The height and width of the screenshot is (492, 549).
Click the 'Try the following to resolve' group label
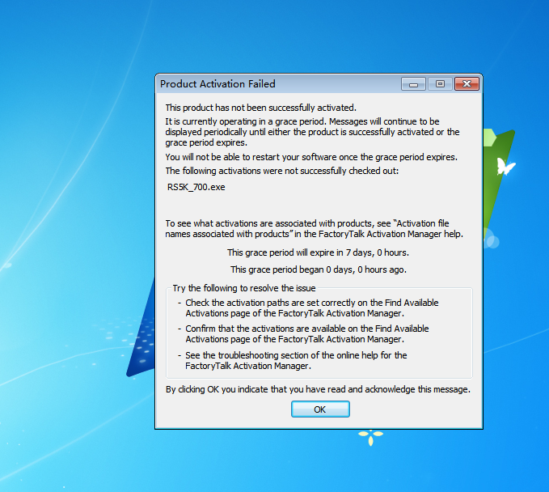243,288
